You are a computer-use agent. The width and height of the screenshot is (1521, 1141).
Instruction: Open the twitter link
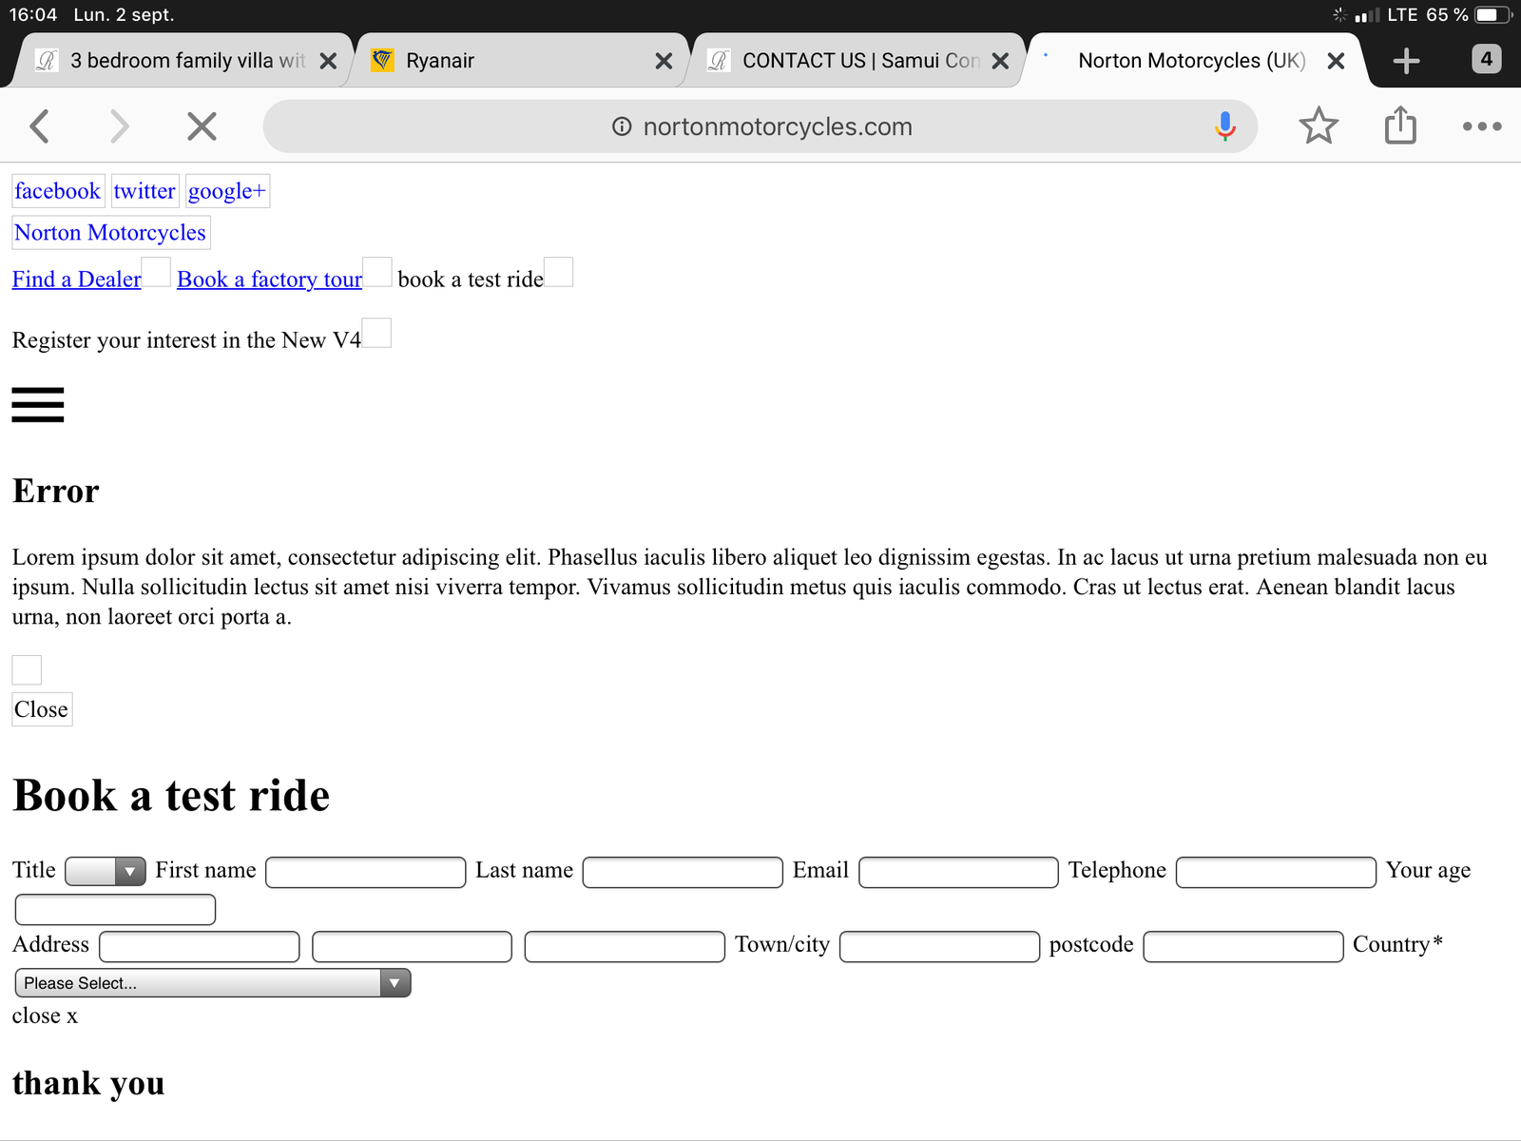point(144,191)
